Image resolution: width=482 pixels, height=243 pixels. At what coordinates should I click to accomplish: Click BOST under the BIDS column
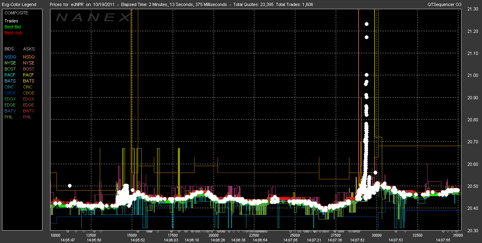pos(10,69)
